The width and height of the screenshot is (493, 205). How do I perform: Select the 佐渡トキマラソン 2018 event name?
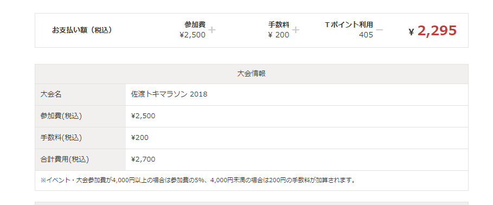pos(169,94)
